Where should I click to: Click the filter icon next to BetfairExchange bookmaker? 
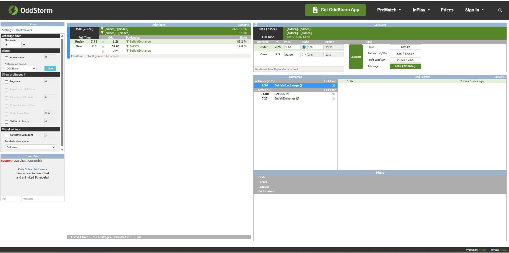(x=128, y=42)
